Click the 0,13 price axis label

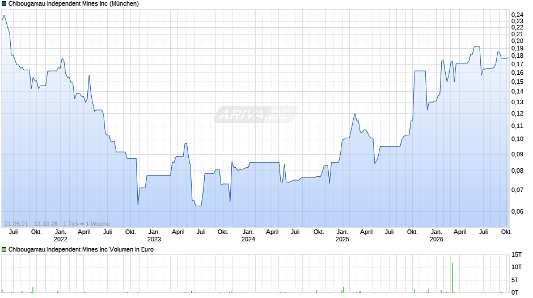tap(517, 103)
